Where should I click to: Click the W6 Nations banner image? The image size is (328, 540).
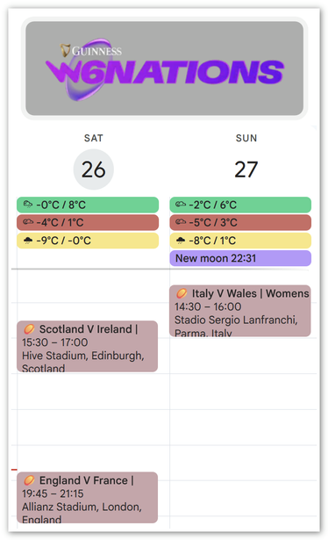point(164,68)
